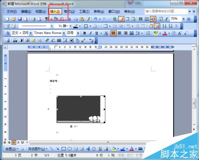Image resolution: width=199 pixels, height=160 pixels.
Task: Expand the help question box dropdown arrow
Action: (x=189, y=12)
